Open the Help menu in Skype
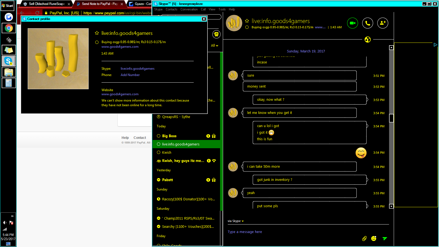 [x=232, y=9]
